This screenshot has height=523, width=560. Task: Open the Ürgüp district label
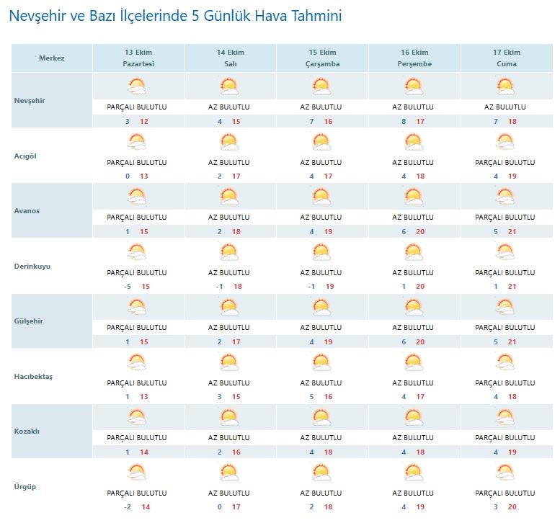(25, 487)
